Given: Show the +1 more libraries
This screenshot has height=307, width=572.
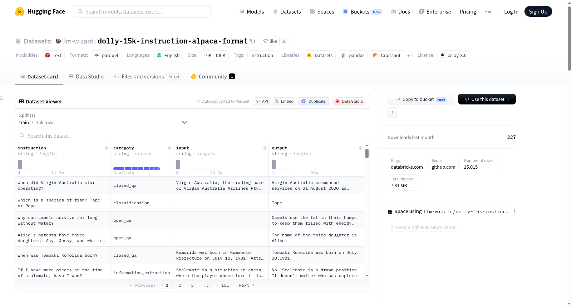Looking at the screenshot, I should pos(410,55).
